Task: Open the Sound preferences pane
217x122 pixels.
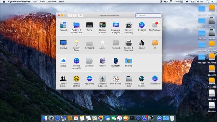Action: coord(142,44)
